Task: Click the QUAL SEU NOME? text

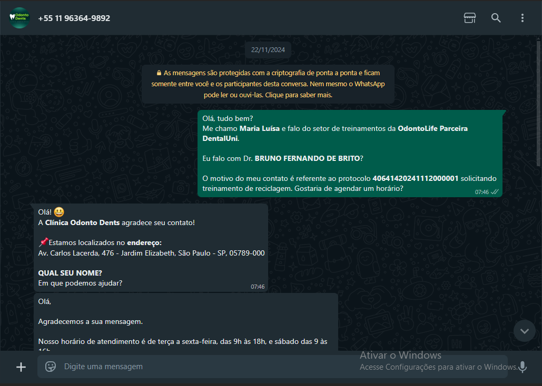Action: pyautogui.click(x=70, y=273)
